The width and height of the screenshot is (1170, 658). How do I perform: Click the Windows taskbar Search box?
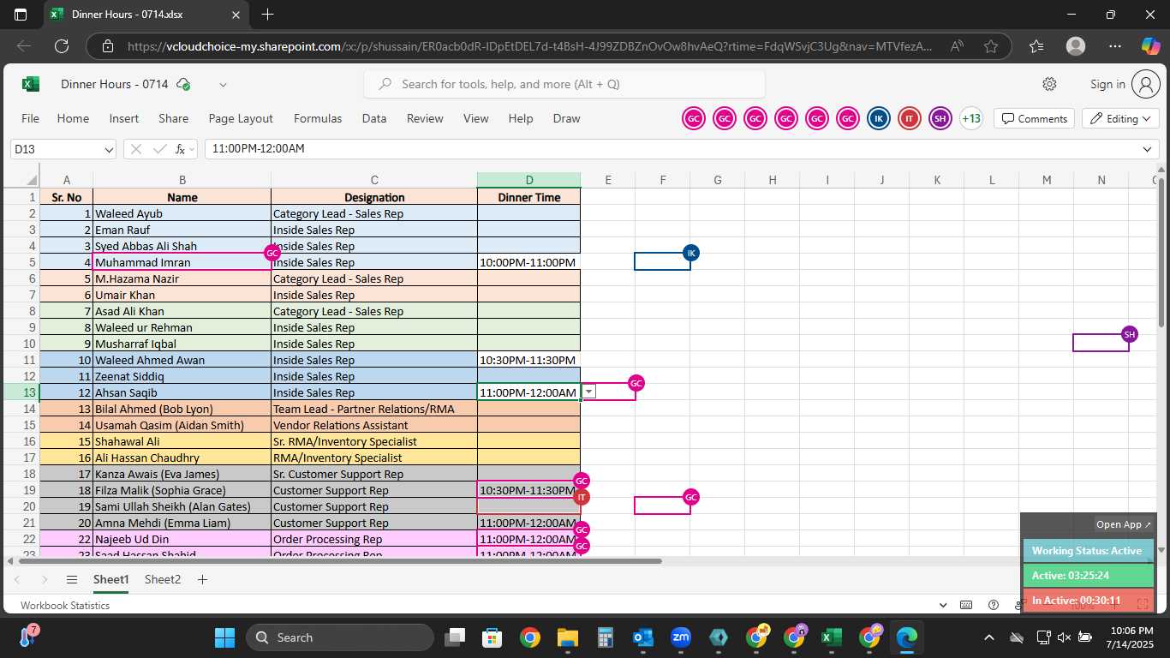(x=340, y=637)
